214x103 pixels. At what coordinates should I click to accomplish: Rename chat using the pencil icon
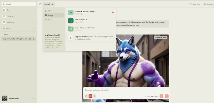click(x=26, y=39)
